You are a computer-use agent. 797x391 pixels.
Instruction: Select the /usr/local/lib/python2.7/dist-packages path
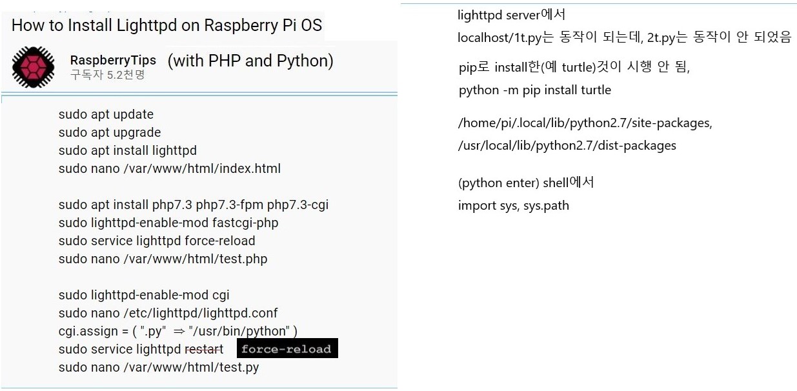pos(567,145)
